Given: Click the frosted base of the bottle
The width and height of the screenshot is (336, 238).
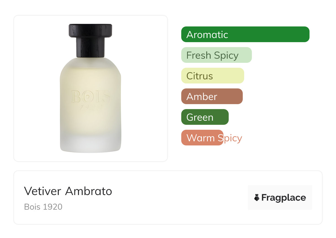Looking at the screenshot, I should [x=90, y=143].
